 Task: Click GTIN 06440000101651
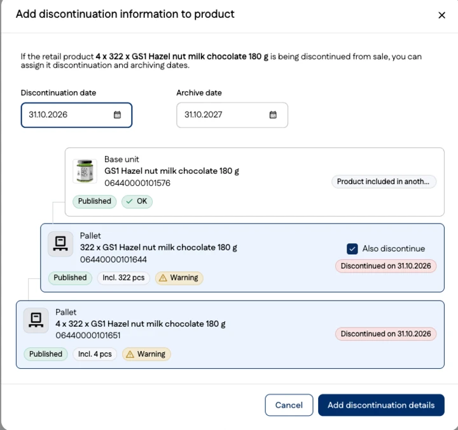[x=88, y=335]
